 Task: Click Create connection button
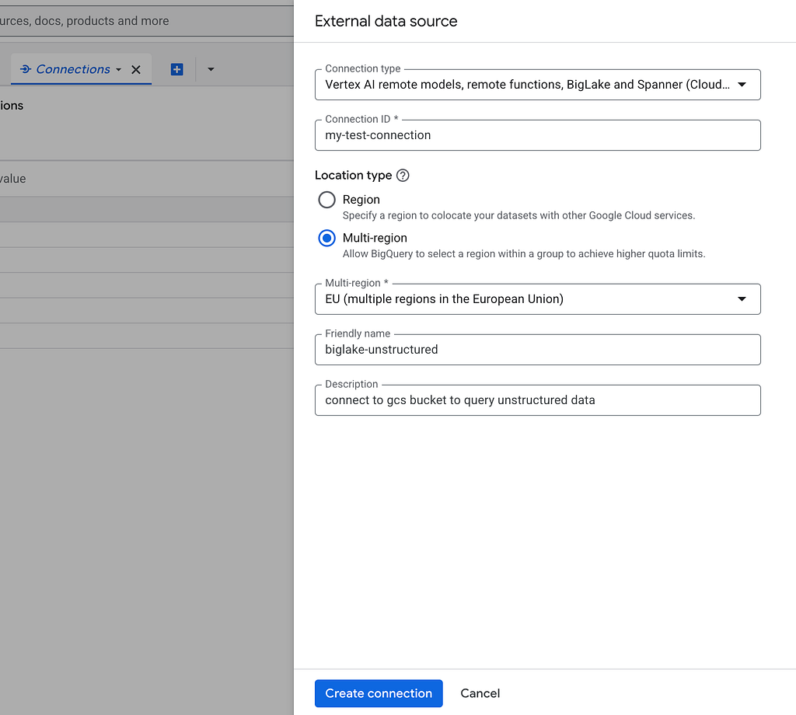pyautogui.click(x=379, y=693)
